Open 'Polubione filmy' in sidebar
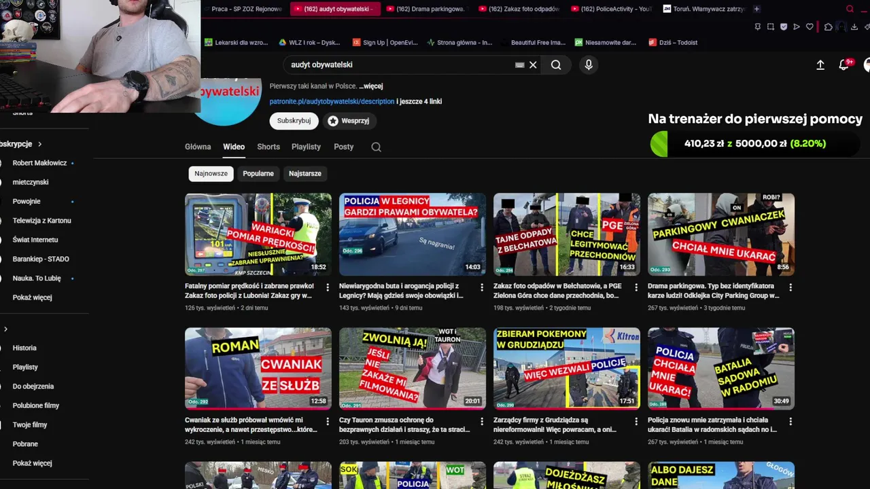This screenshot has height=489, width=870. (35, 405)
